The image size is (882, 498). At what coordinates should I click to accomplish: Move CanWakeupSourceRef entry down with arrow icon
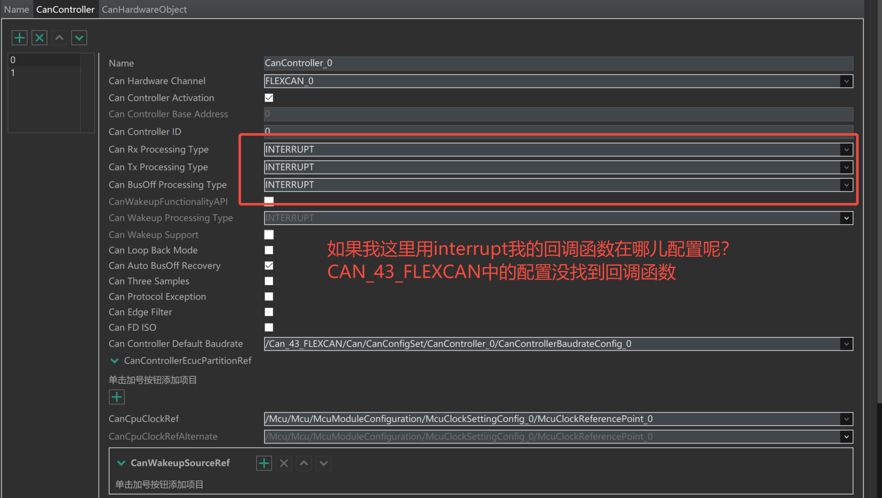(323, 463)
